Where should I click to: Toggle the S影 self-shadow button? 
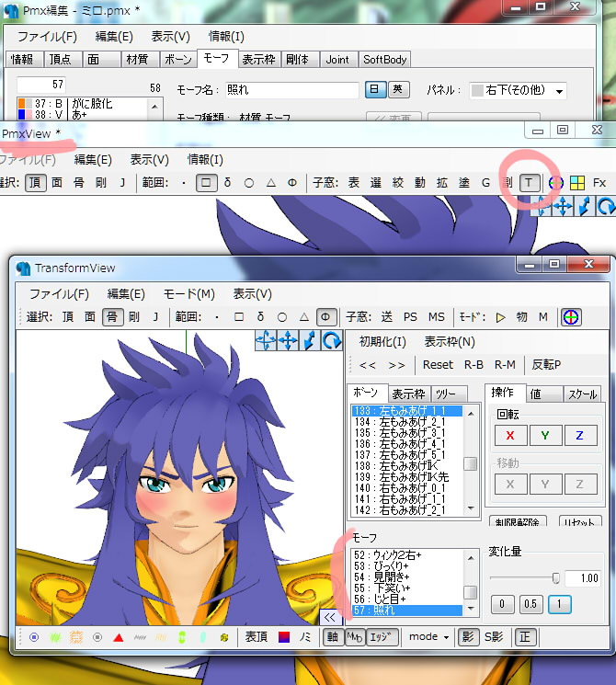(x=494, y=637)
